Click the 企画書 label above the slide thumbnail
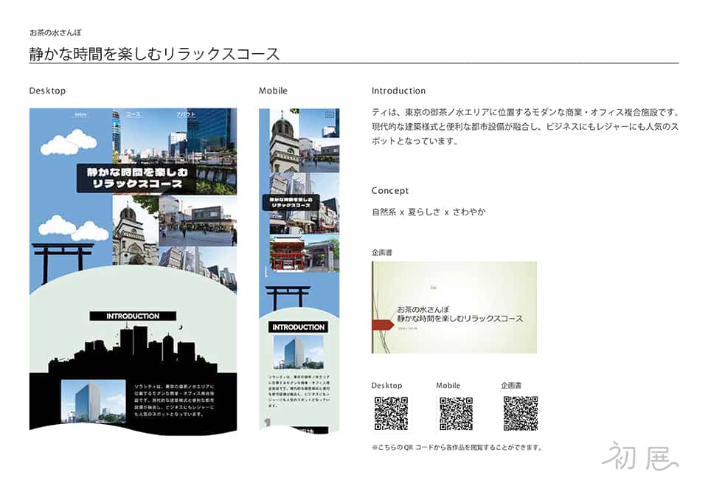 point(381,252)
